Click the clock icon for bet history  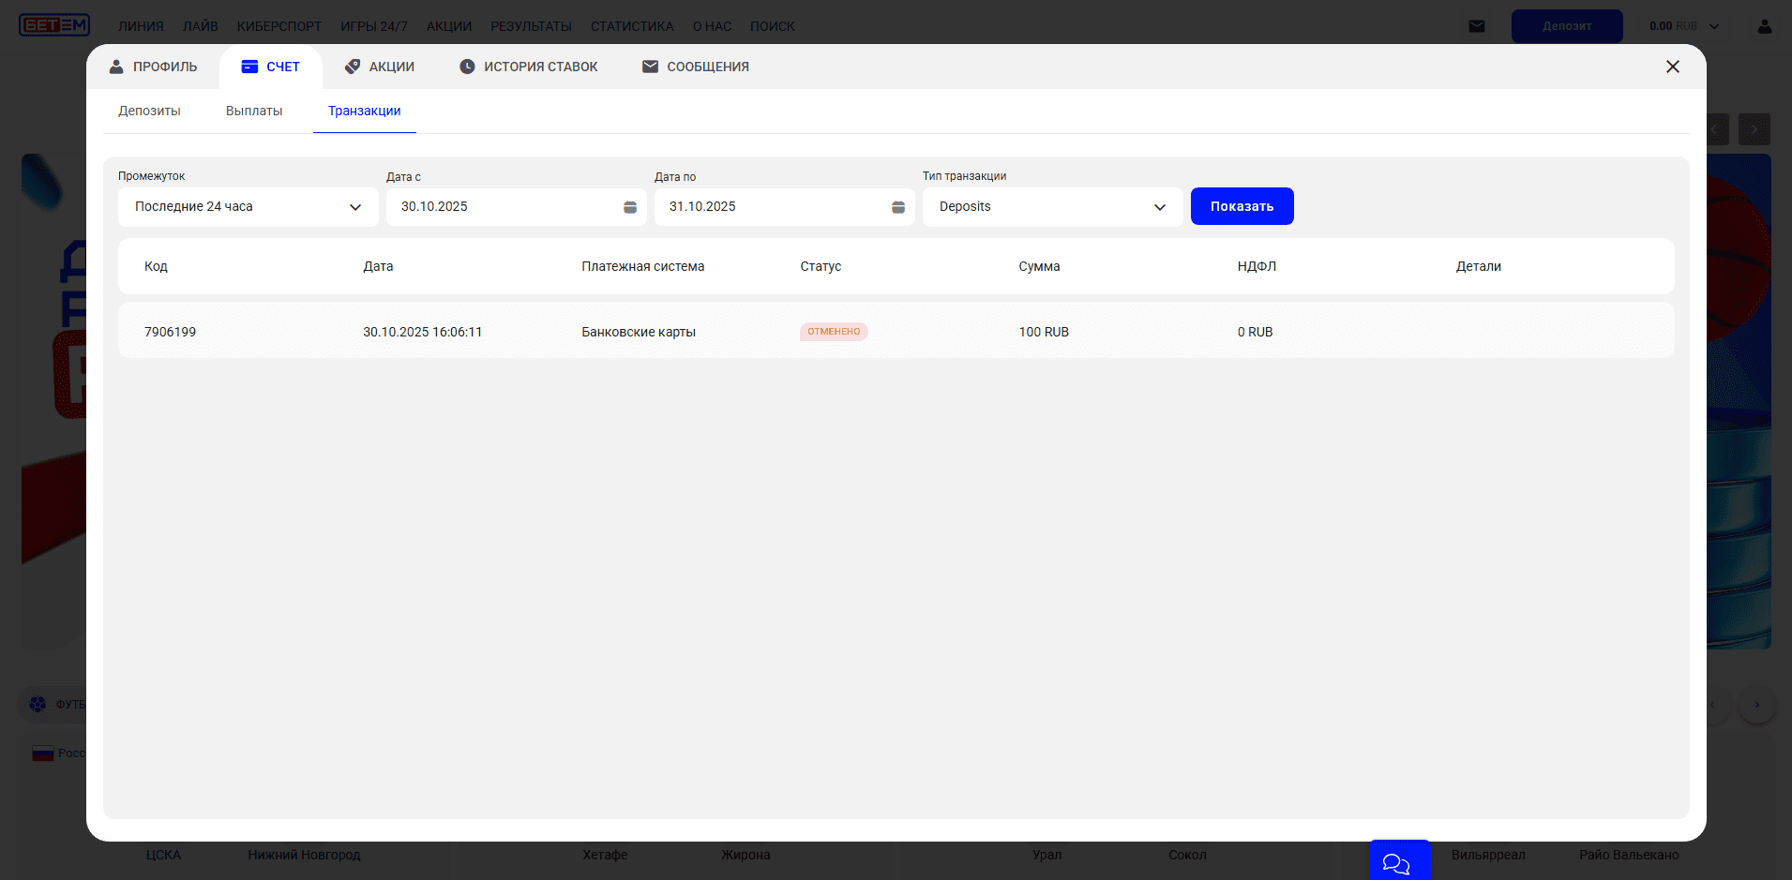tap(467, 67)
